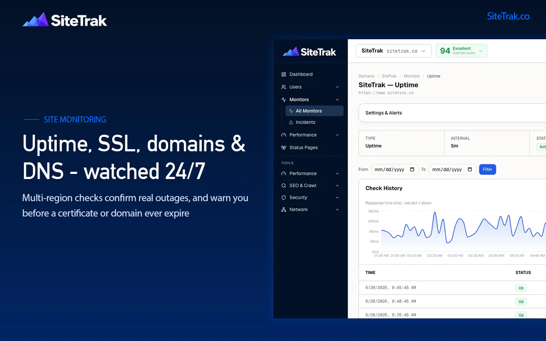Image resolution: width=546 pixels, height=341 pixels.
Task: Expand the Performance chevron above Status Pages
Action: (x=337, y=135)
